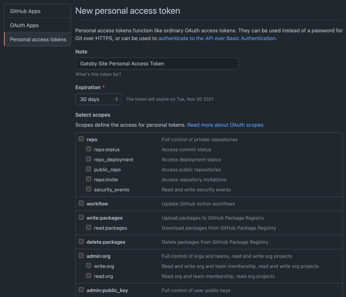
Task: Check the repo:invite scope
Action: coord(88,179)
